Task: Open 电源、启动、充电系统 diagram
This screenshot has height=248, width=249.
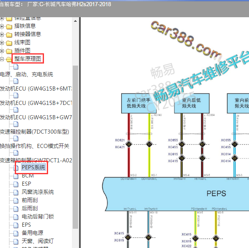Action: tap(26, 74)
